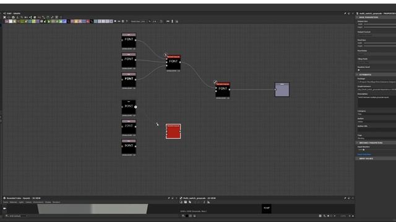Screen dimensions: 396x222
Task: Expand the Input Values section
Action: tap(357, 158)
